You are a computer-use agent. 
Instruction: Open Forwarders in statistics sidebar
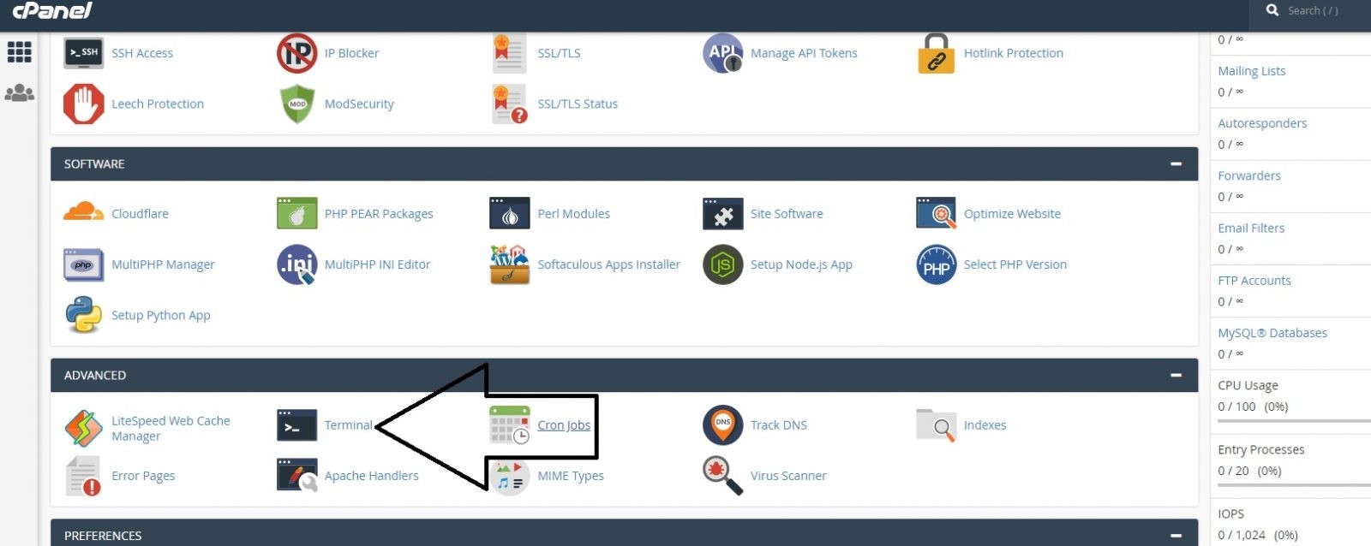(1249, 175)
